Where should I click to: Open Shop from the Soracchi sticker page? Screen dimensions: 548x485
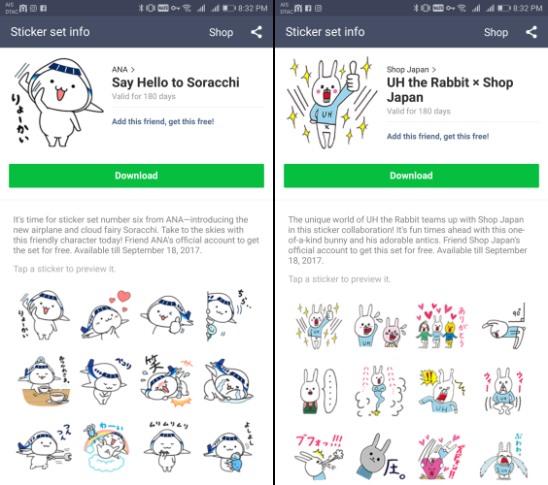(221, 32)
